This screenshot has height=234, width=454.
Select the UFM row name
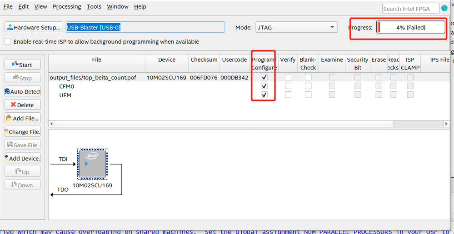tap(65, 95)
